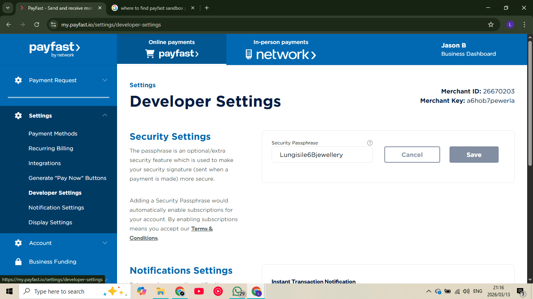This screenshot has width=533, height=299.
Task: Open WhatsApp from the taskbar
Action: tap(237, 291)
